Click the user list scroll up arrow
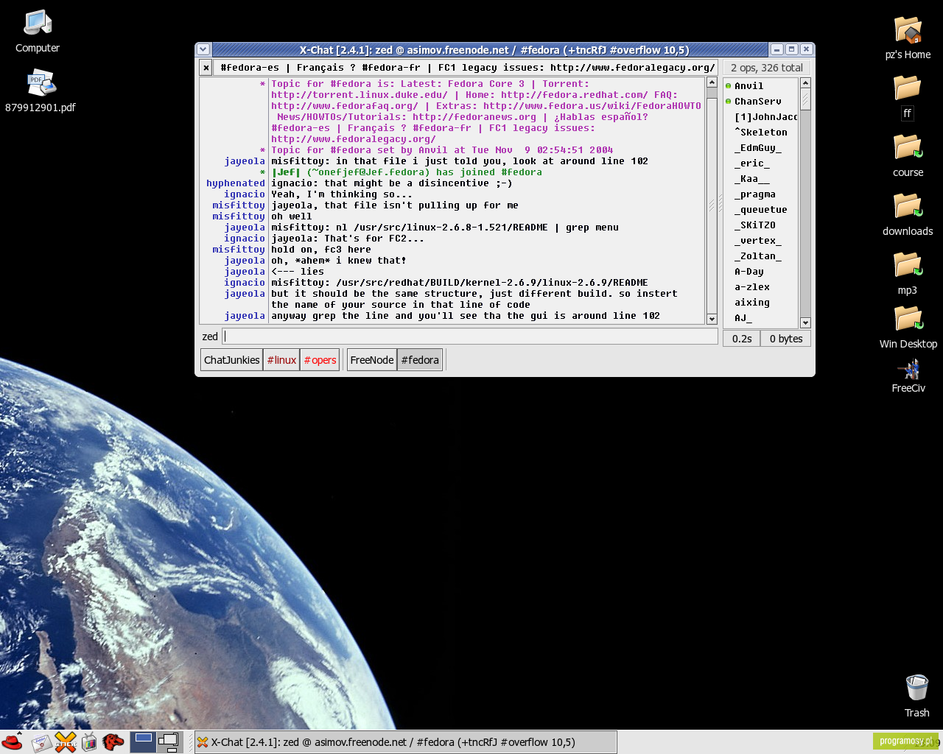Image resolution: width=943 pixels, height=754 pixels. click(x=805, y=83)
